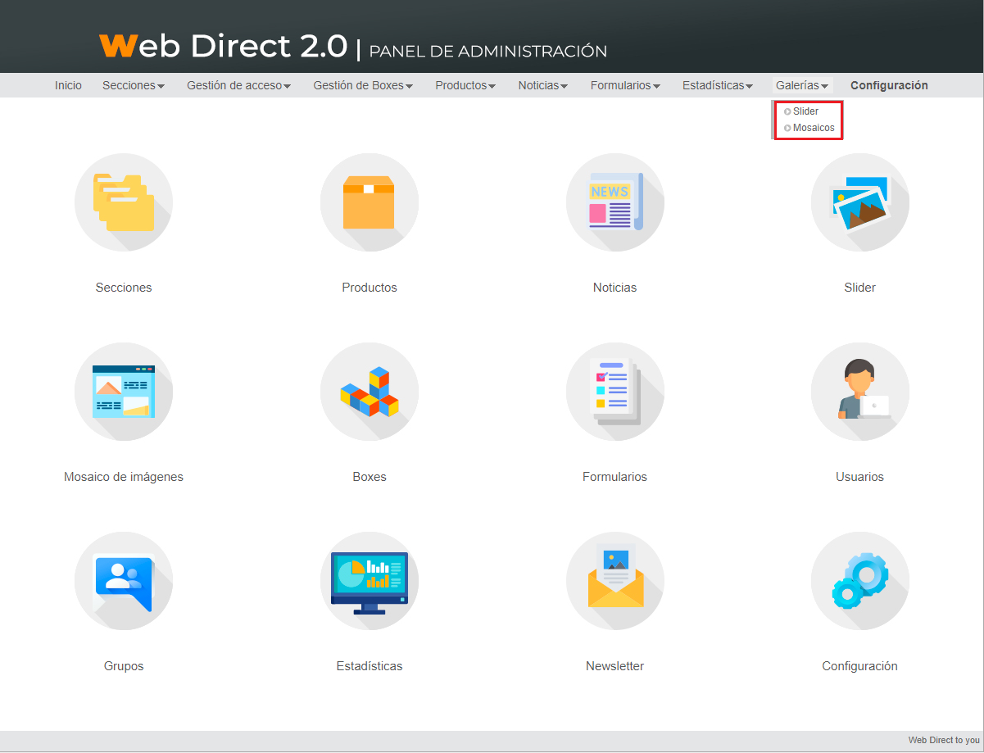The height and width of the screenshot is (753, 984).
Task: Click Configuración in the top navigation bar
Action: coord(889,85)
